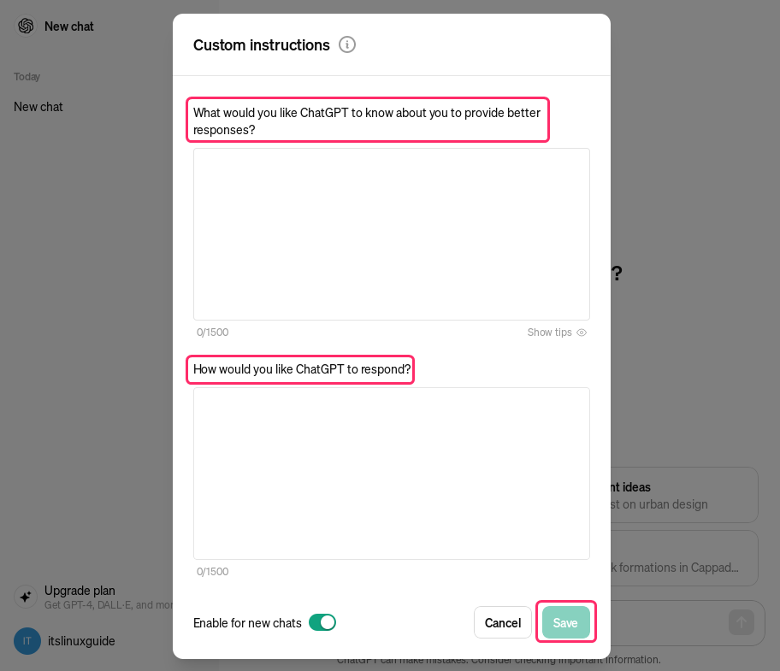Click the Upgrade plan sparkle icon
The image size is (780, 671).
[26, 597]
